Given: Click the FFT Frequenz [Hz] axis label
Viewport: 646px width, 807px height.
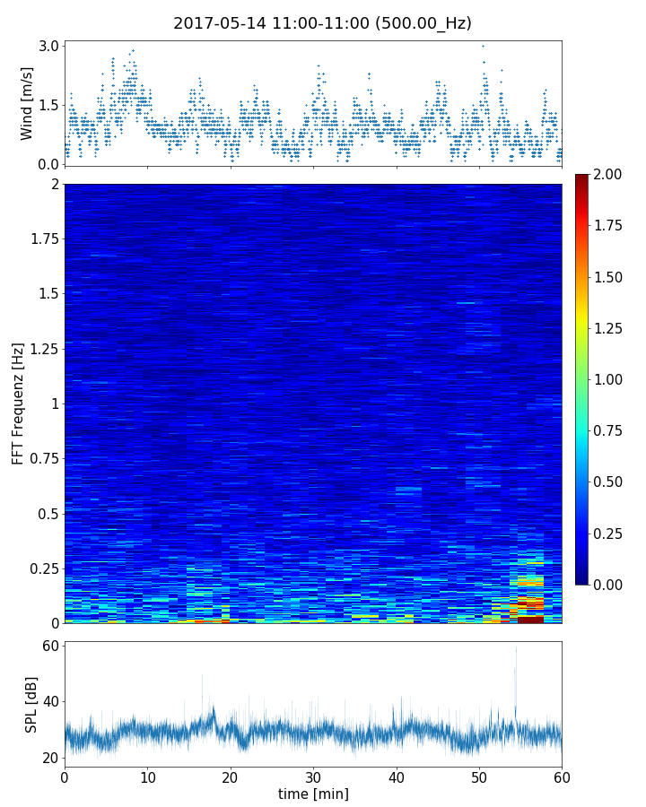Looking at the screenshot, I should [x=18, y=403].
